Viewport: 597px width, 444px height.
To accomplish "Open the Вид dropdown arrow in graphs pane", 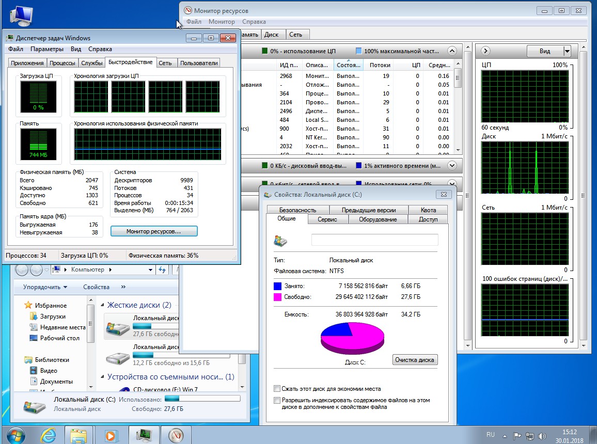I will tap(567, 51).
